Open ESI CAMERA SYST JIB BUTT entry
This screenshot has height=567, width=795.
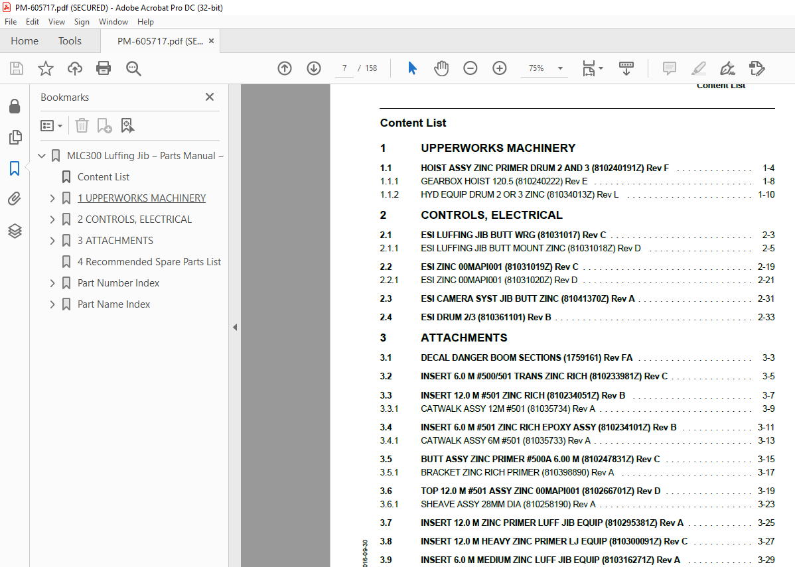tap(528, 298)
